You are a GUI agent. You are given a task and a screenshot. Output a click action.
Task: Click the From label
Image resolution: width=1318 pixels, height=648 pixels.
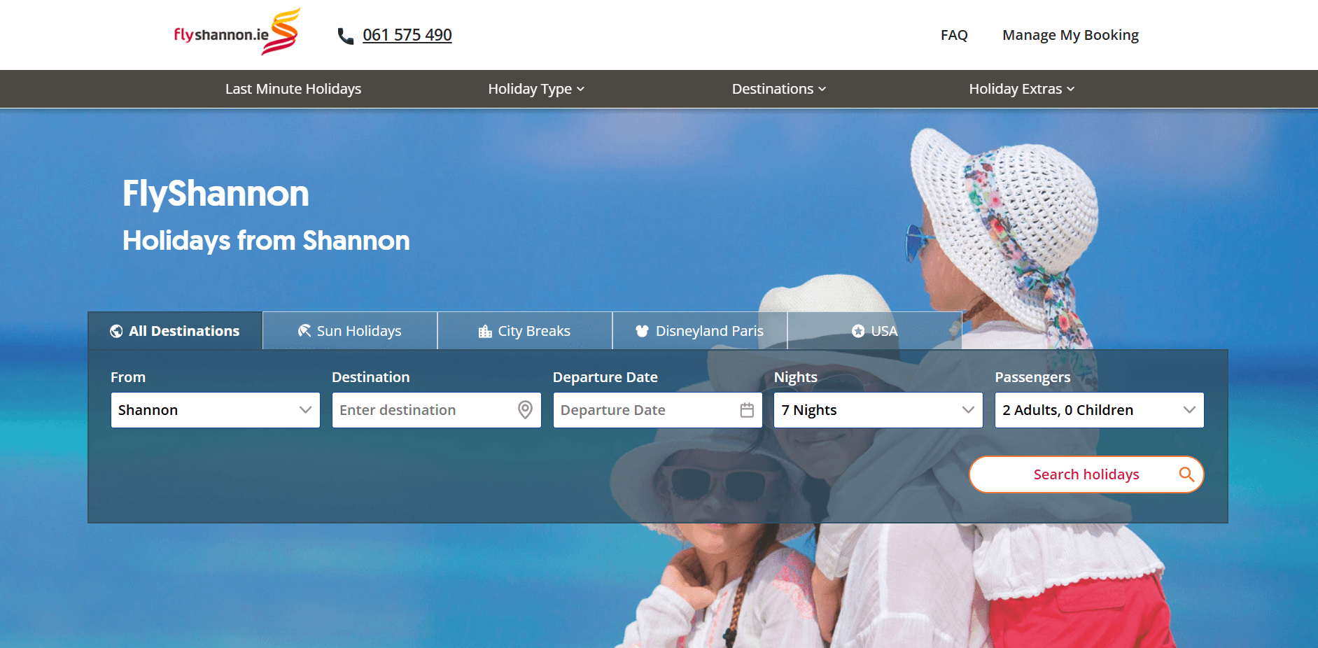point(128,377)
